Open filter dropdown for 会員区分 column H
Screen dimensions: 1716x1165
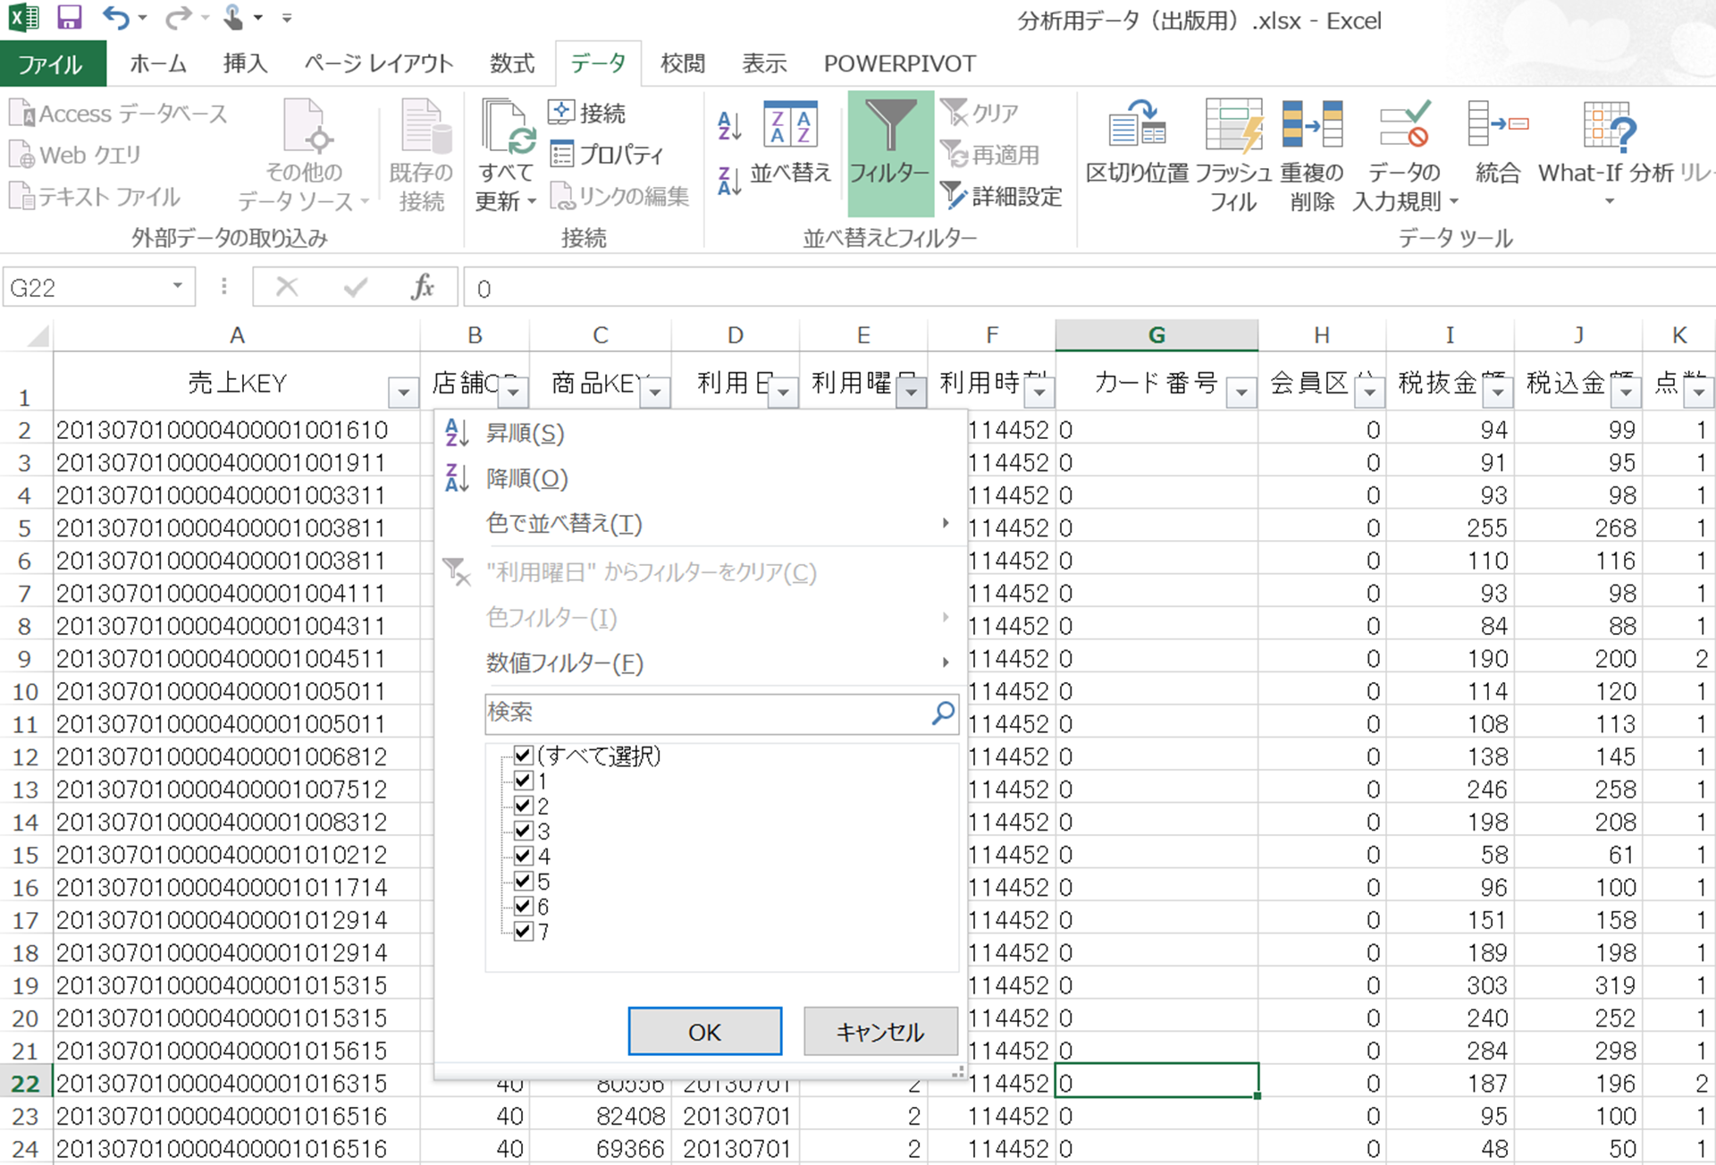(x=1369, y=392)
